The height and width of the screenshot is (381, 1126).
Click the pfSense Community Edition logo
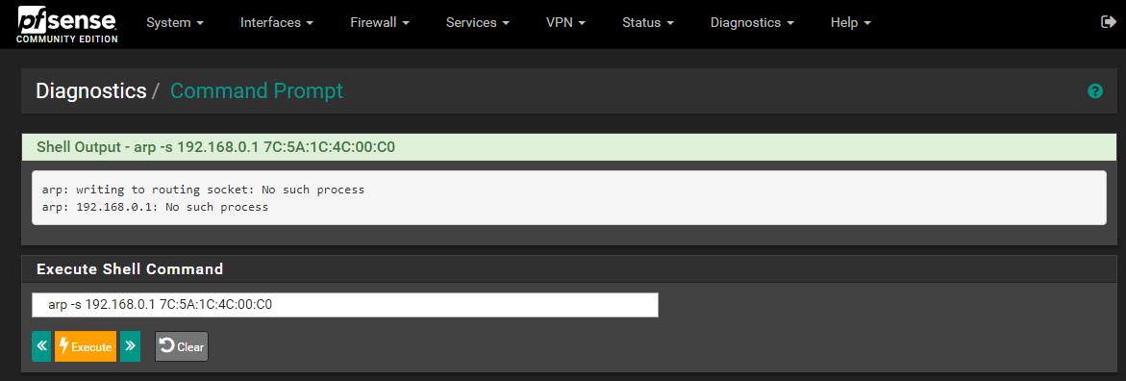click(x=67, y=24)
